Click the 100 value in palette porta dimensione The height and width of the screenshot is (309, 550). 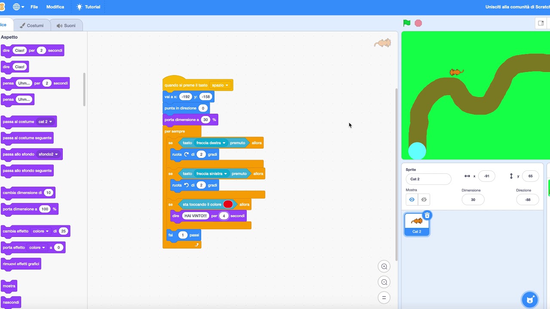(45, 209)
